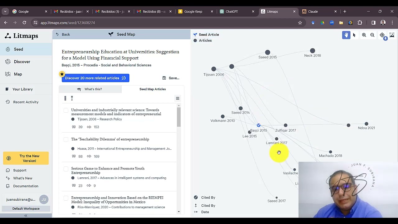Click the Saeed 2015 node on map
Viewport: 398px width, 224px height.
(x=267, y=52)
